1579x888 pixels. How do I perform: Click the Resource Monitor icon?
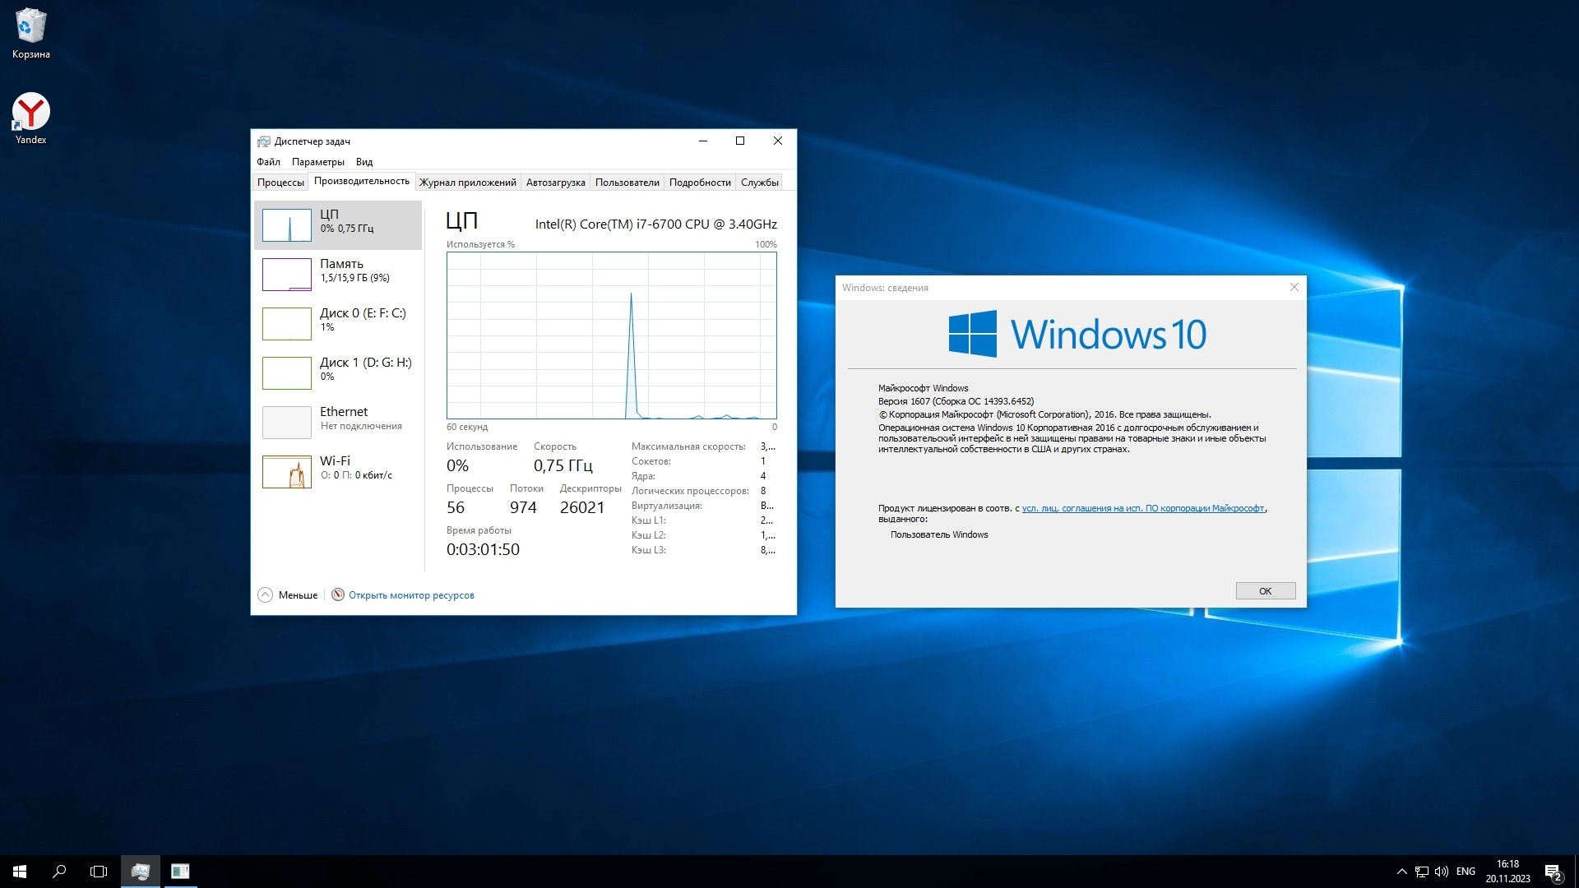[338, 595]
